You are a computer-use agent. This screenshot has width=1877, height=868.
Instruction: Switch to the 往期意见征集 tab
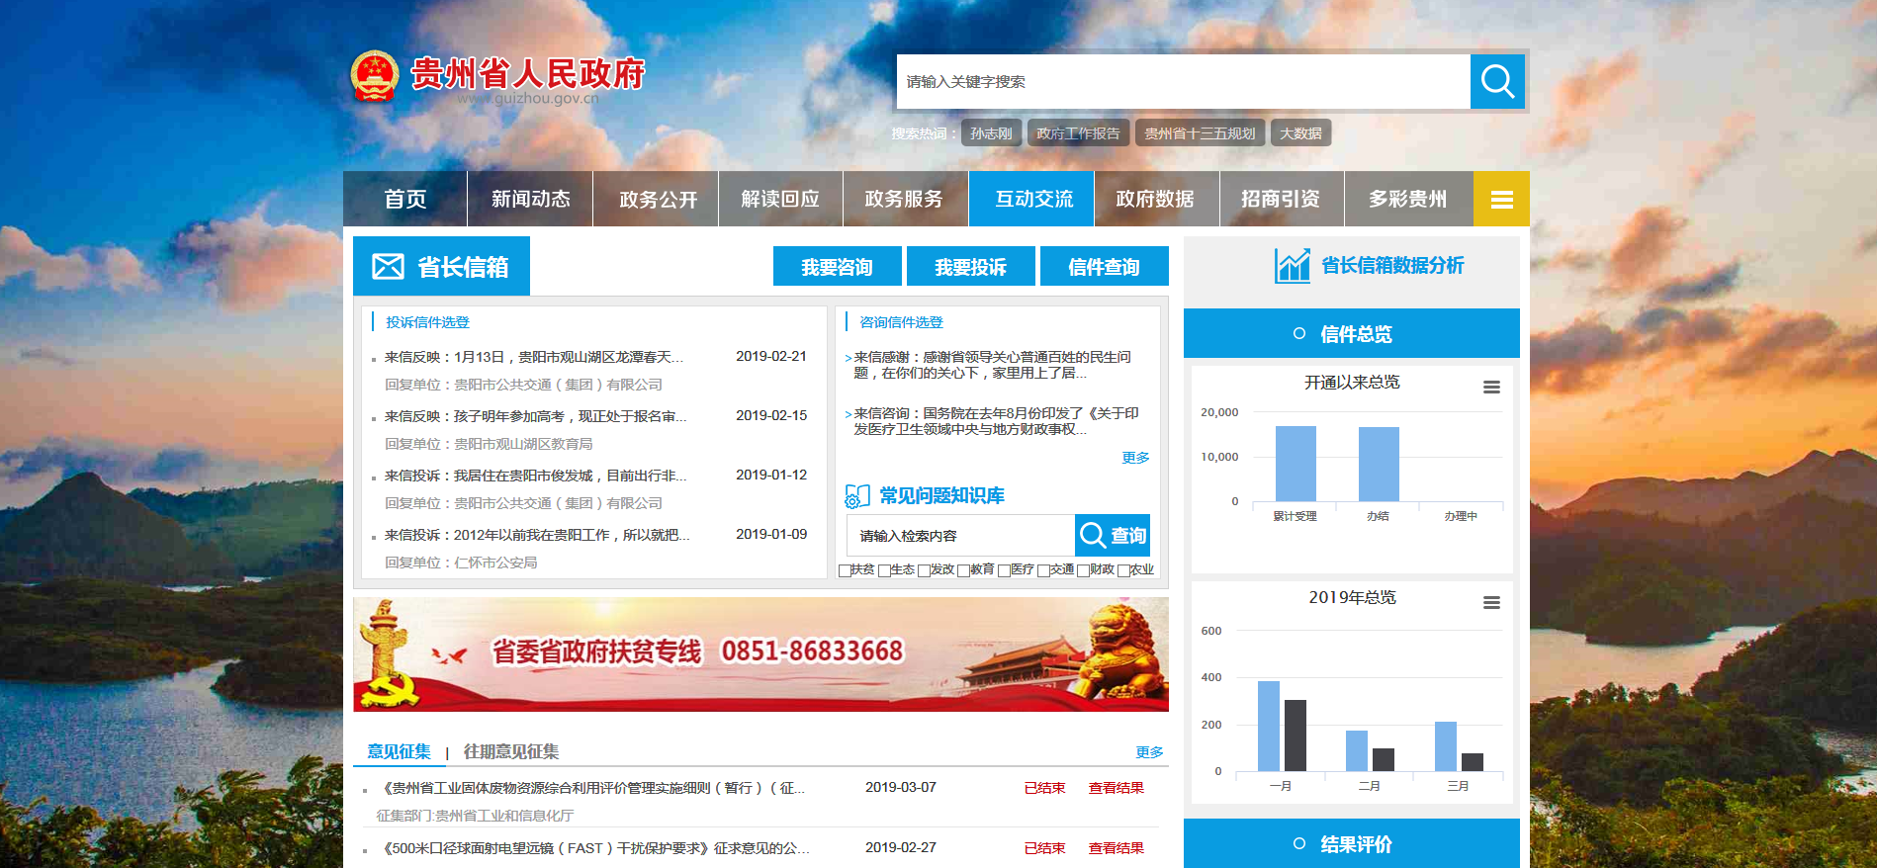510,752
